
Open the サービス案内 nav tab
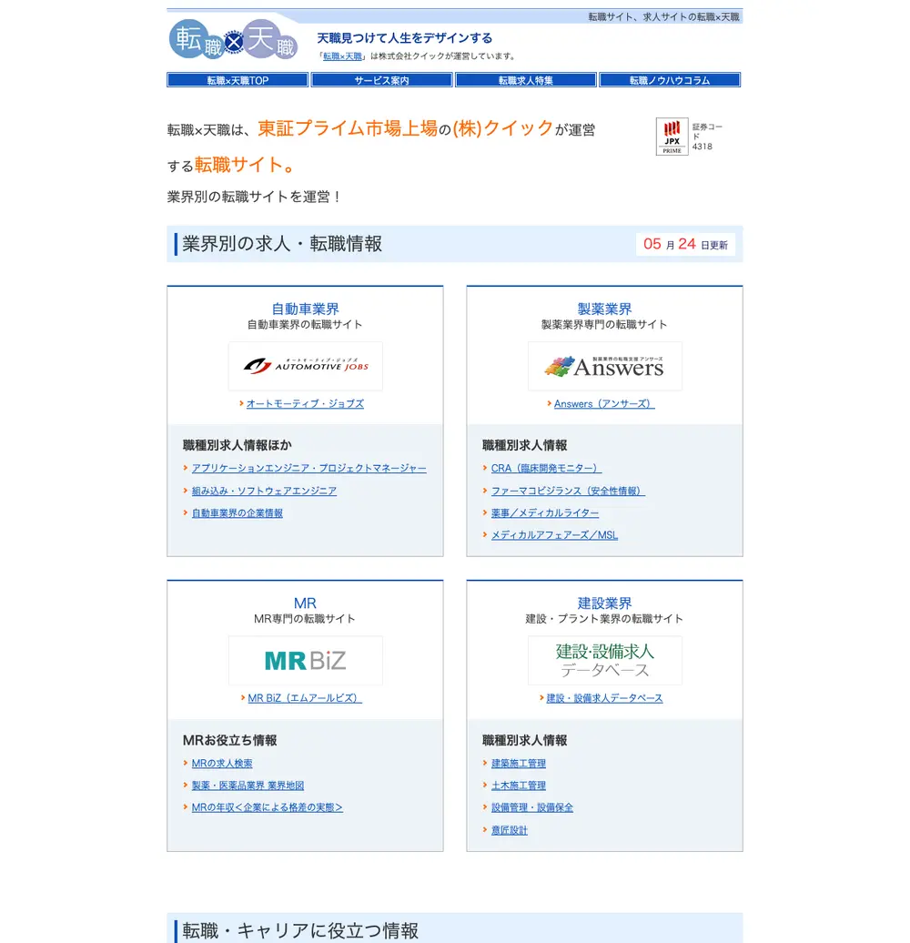point(381,80)
